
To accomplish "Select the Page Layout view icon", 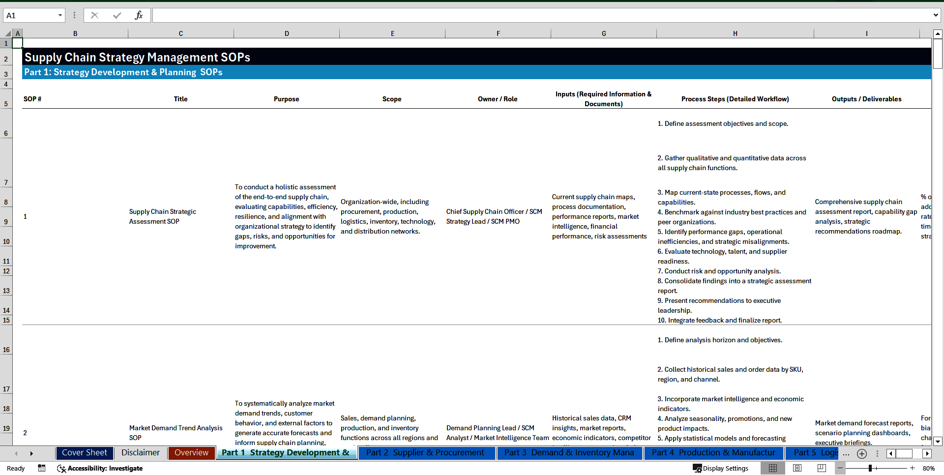I will click(x=797, y=468).
